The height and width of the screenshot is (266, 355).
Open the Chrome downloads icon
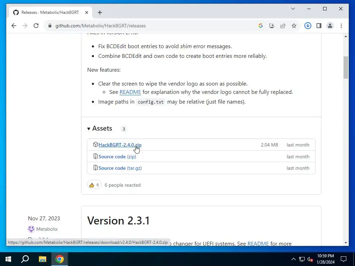coord(308,26)
